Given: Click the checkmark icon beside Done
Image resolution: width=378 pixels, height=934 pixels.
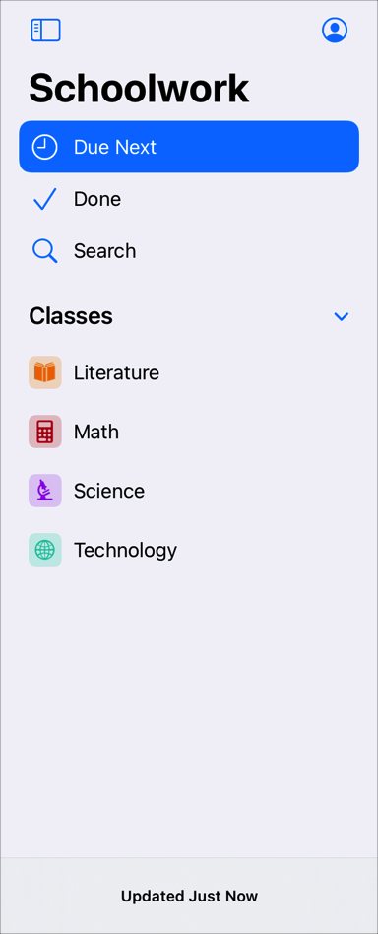Looking at the screenshot, I should click(x=44, y=199).
